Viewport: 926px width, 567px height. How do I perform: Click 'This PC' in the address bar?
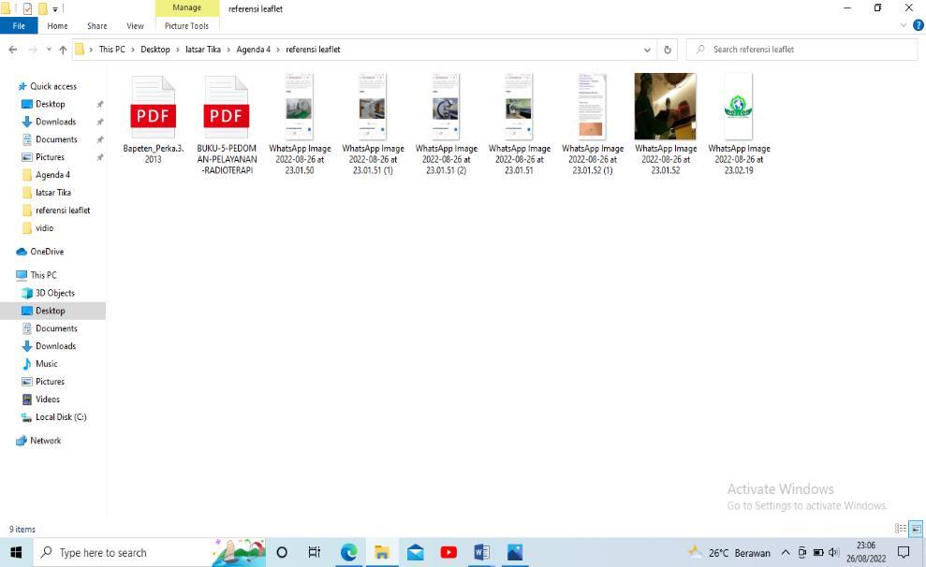point(111,50)
